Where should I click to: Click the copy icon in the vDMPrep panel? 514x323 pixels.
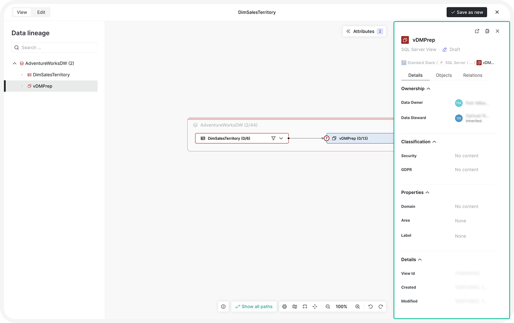[x=487, y=31]
